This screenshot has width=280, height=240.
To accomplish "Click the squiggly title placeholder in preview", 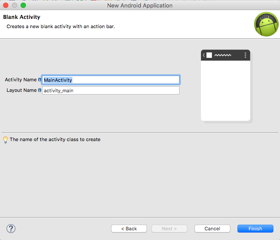I will [x=223, y=55].
